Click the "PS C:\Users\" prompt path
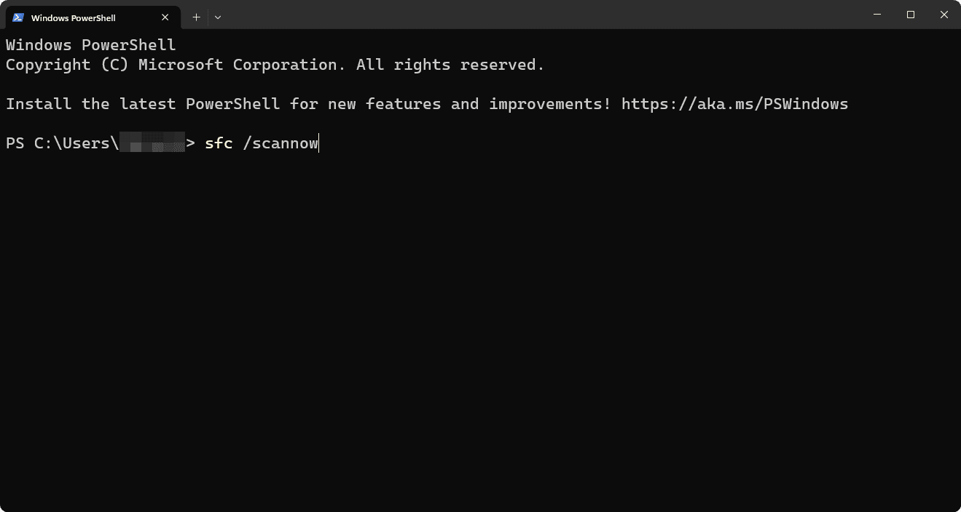Viewport: 961px width, 512px height. 62,143
